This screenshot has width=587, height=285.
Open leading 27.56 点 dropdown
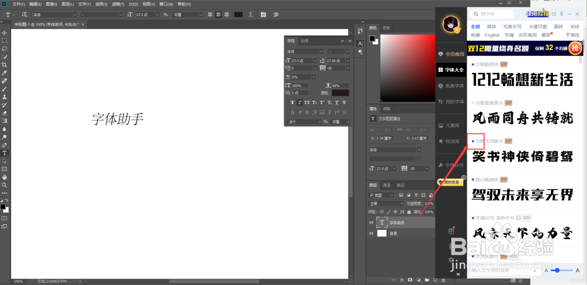pos(348,61)
